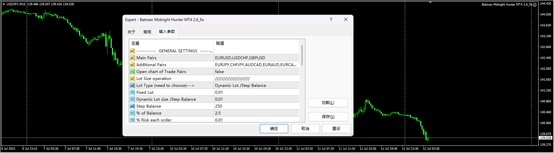Switch to the 关于 tab
554x153 pixels.
coord(131,32)
